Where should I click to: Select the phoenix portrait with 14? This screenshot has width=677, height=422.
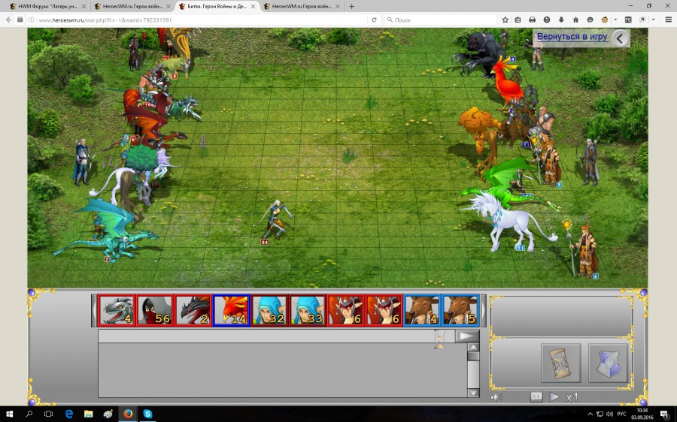pyautogui.click(x=231, y=310)
